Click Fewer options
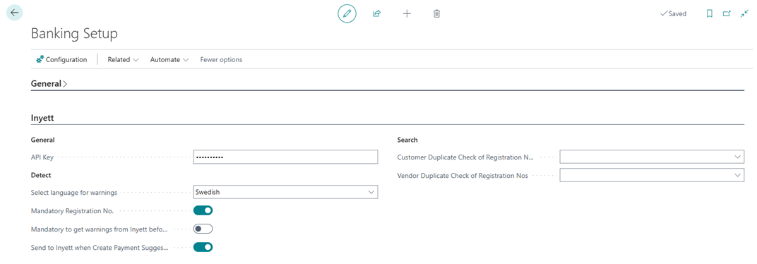The image size is (757, 264). coord(221,60)
